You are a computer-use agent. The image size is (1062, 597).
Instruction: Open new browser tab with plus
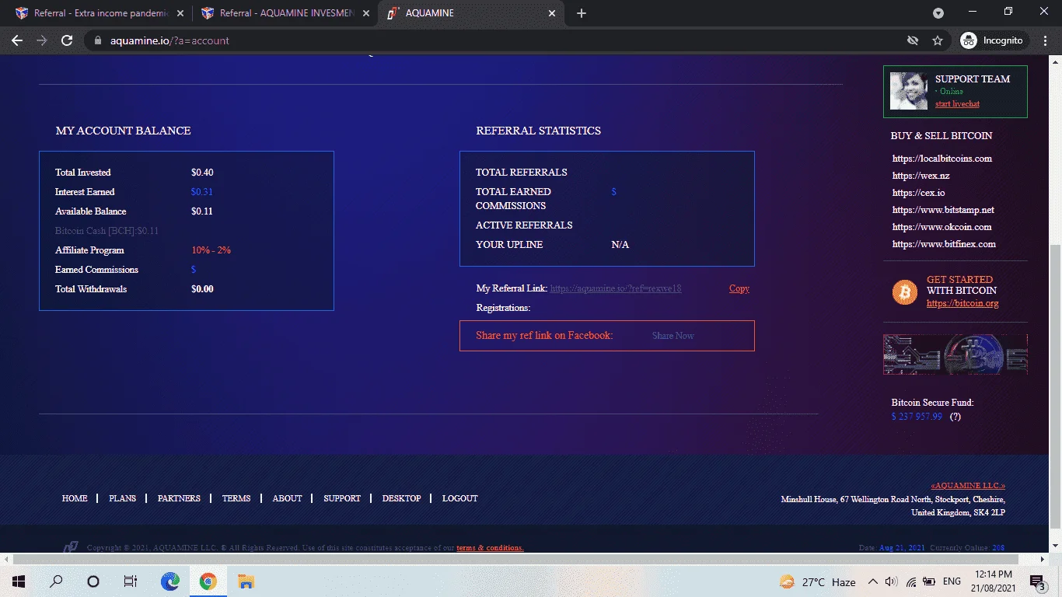coord(582,13)
